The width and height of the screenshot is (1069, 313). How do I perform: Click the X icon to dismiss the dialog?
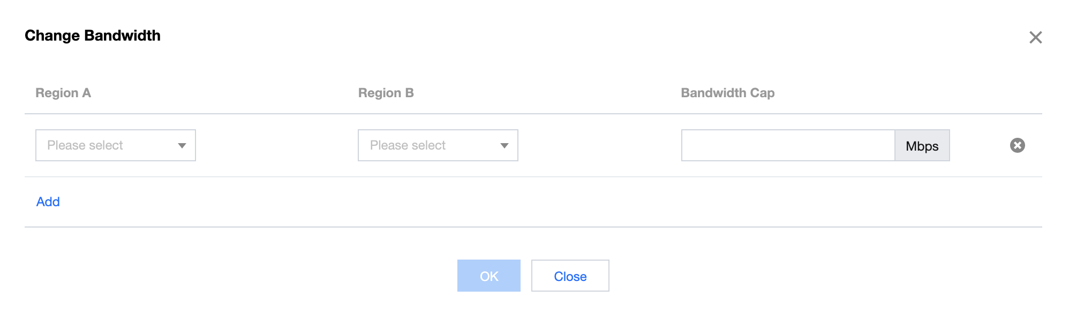(1036, 37)
